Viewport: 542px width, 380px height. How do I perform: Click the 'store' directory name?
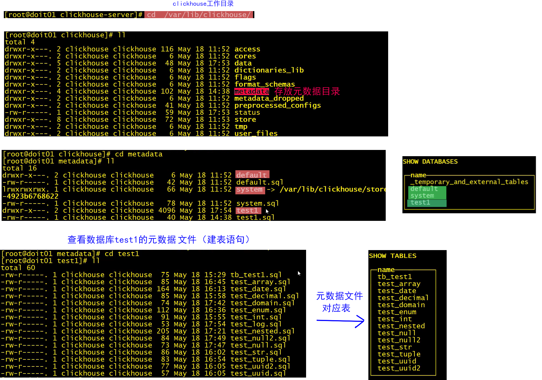[x=245, y=119]
